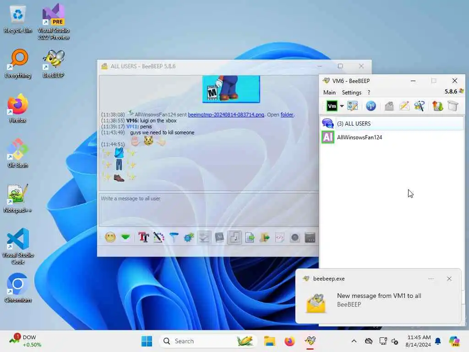
Task: Click the create group wand icon
Action: pyautogui.click(x=420, y=106)
